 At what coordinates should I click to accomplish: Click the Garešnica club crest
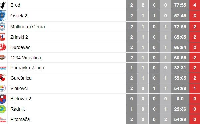point(3,78)
